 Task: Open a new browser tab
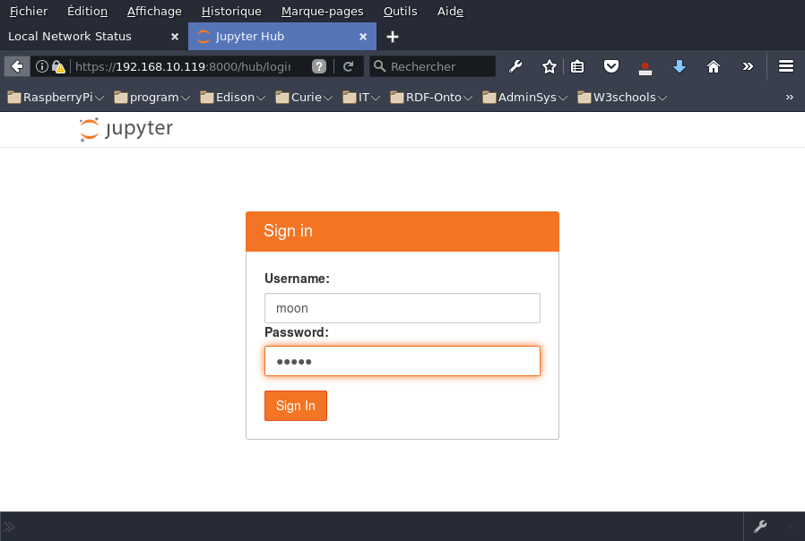[392, 36]
